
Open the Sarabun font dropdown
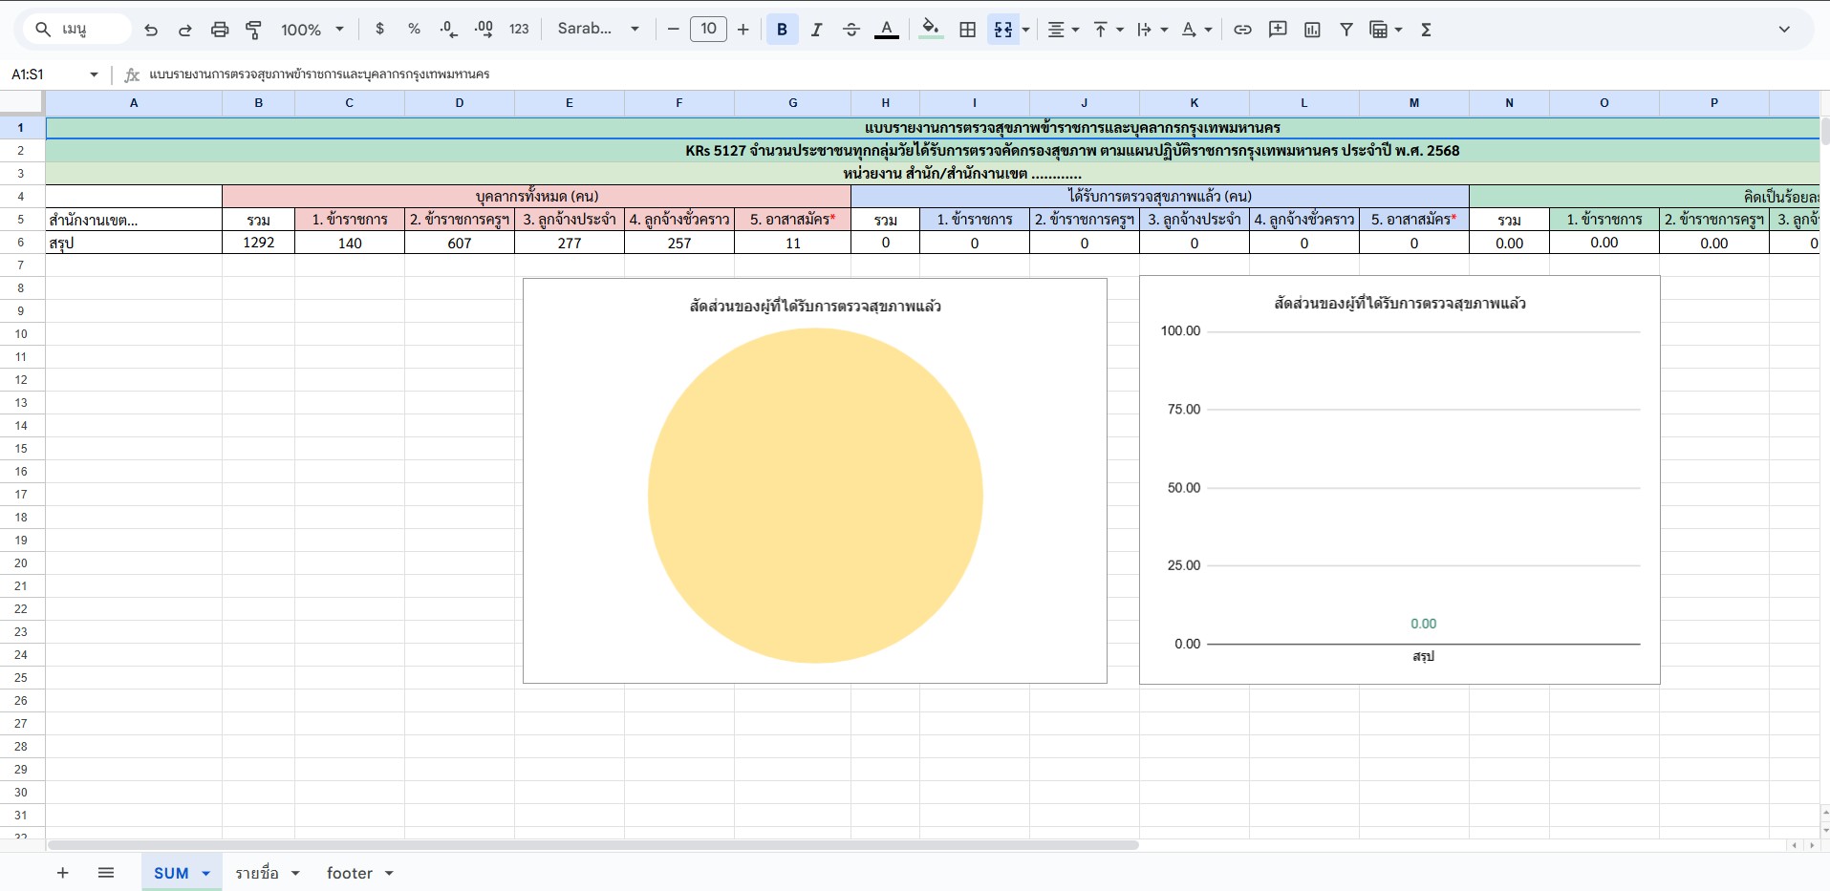598,30
